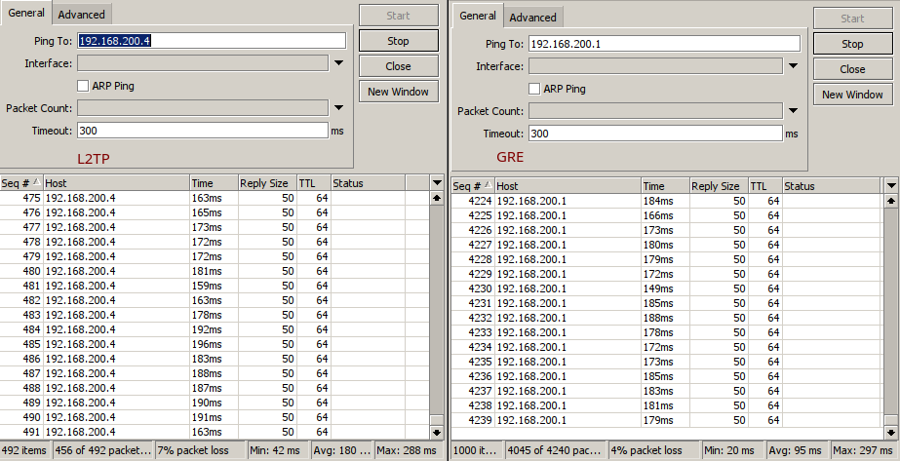Sort GRE table by Reply Size column
The width and height of the screenshot is (900, 461).
pos(720,186)
